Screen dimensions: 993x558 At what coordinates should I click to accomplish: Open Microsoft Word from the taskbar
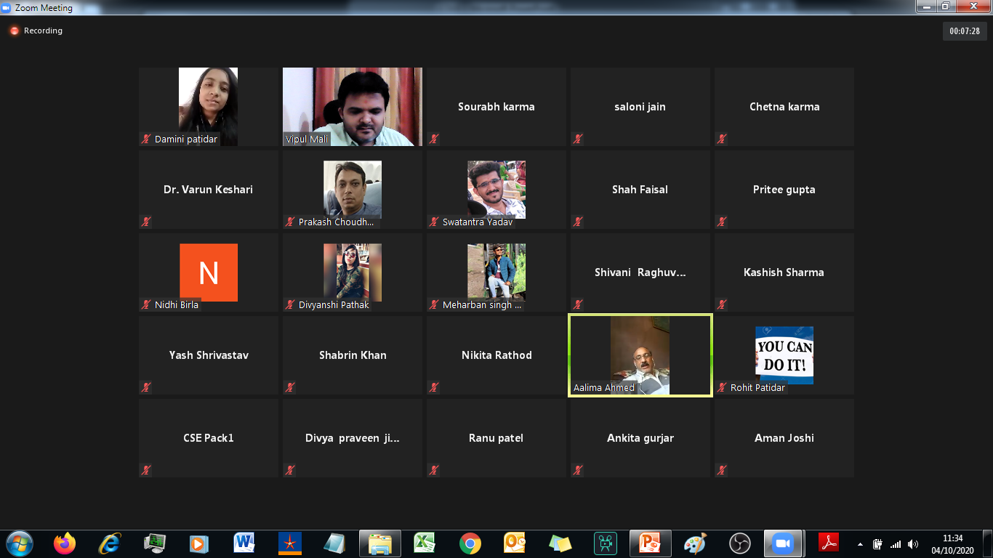(244, 543)
